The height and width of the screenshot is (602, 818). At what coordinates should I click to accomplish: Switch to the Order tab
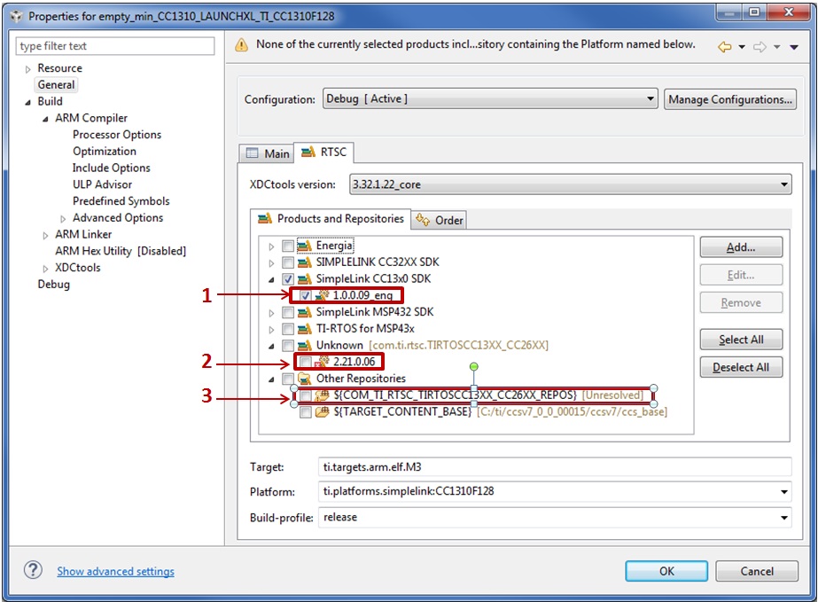click(440, 220)
